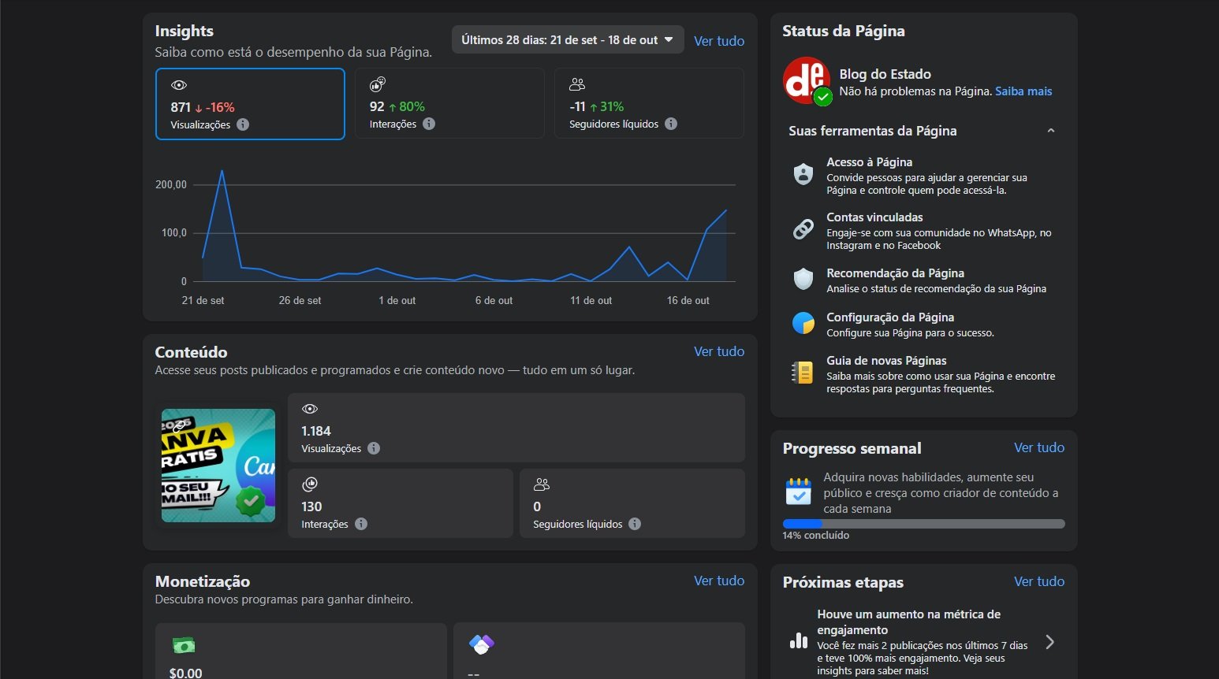Screen dimensions: 1219x679
Task: Open Acesso à Página shield icon
Action: [x=803, y=174]
